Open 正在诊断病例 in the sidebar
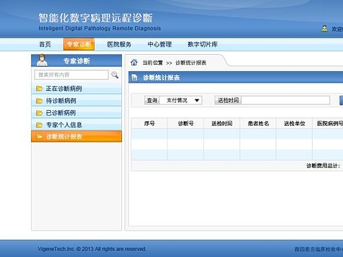Viewport: 343px width, 257px height. click(77, 88)
